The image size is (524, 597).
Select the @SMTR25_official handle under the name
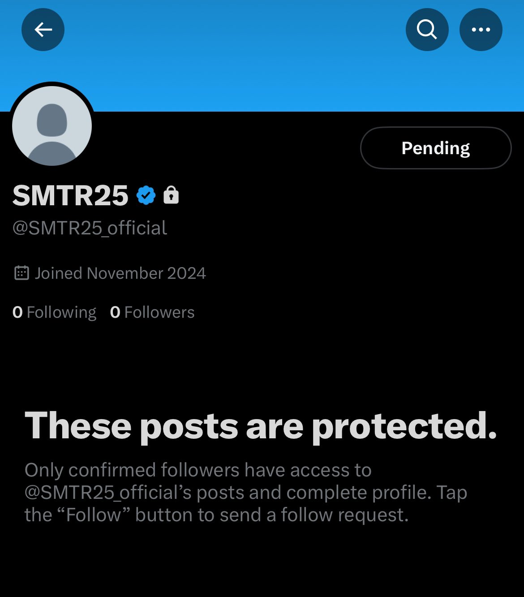(x=90, y=228)
